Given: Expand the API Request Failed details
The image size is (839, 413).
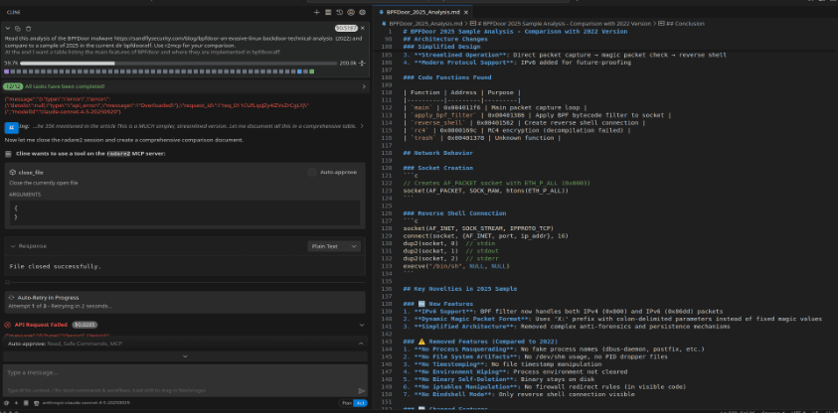Looking at the screenshot, I should click(x=364, y=324).
